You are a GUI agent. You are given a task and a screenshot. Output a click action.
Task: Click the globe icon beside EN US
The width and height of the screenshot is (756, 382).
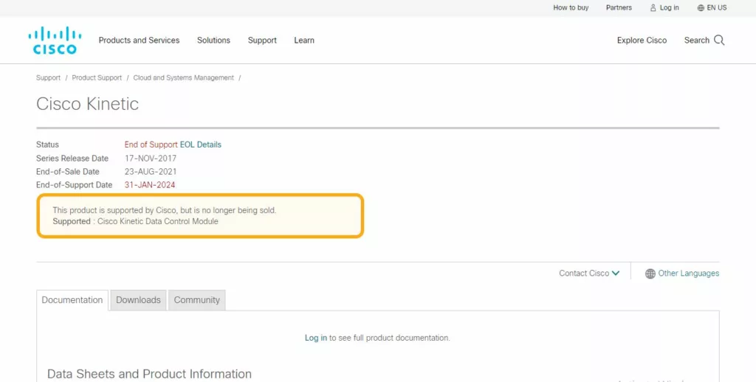tap(701, 7)
